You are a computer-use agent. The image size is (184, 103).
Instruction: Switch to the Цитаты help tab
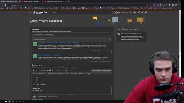67,74
